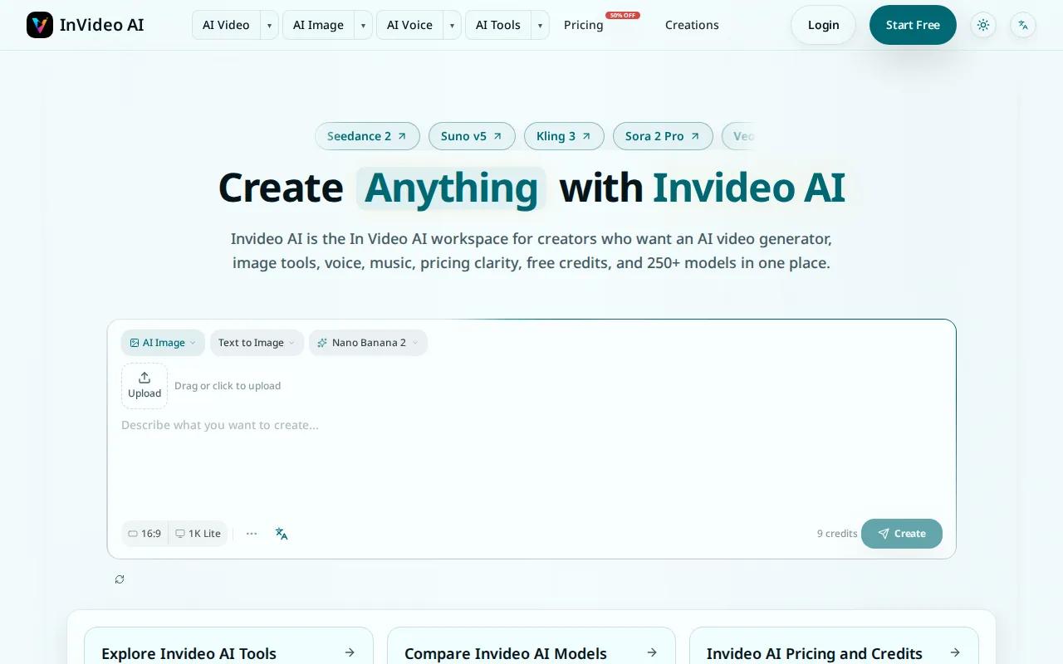
Task: Open the AI Image menu in navbar
Action: [318, 25]
